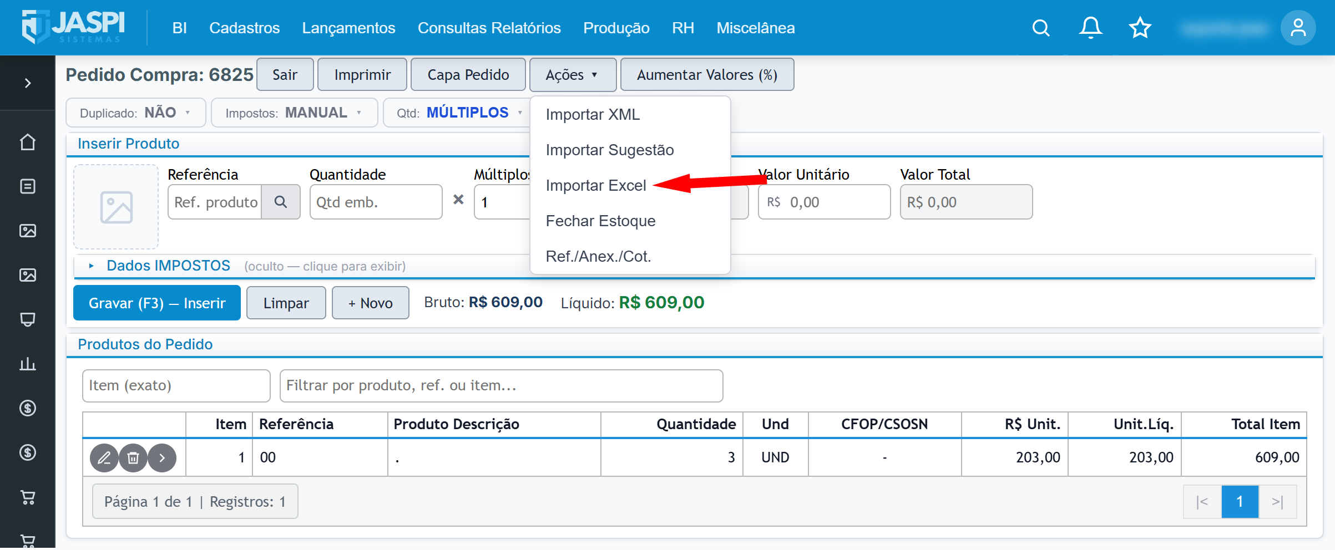Image resolution: width=1335 pixels, height=550 pixels.
Task: Choose Fechar Estoque menu entry
Action: (x=600, y=221)
